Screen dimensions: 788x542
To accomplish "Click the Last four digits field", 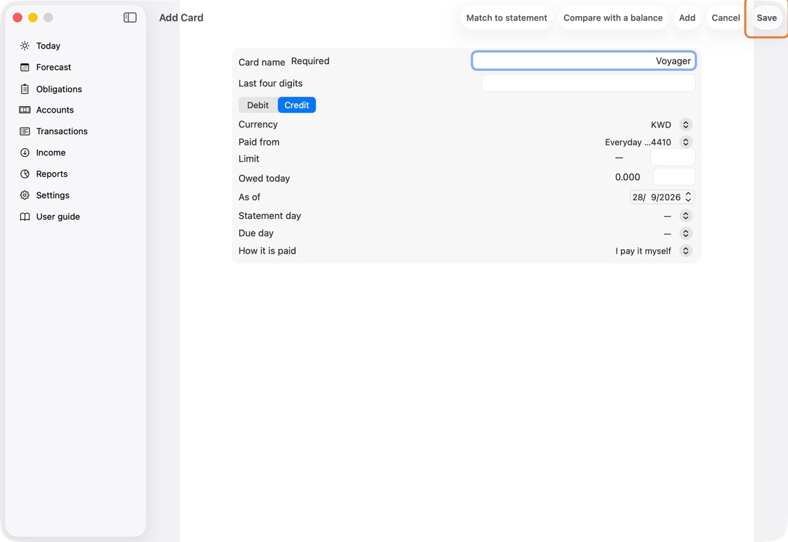I will [x=588, y=83].
